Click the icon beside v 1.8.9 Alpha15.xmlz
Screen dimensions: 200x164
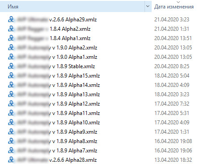click(x=11, y=76)
